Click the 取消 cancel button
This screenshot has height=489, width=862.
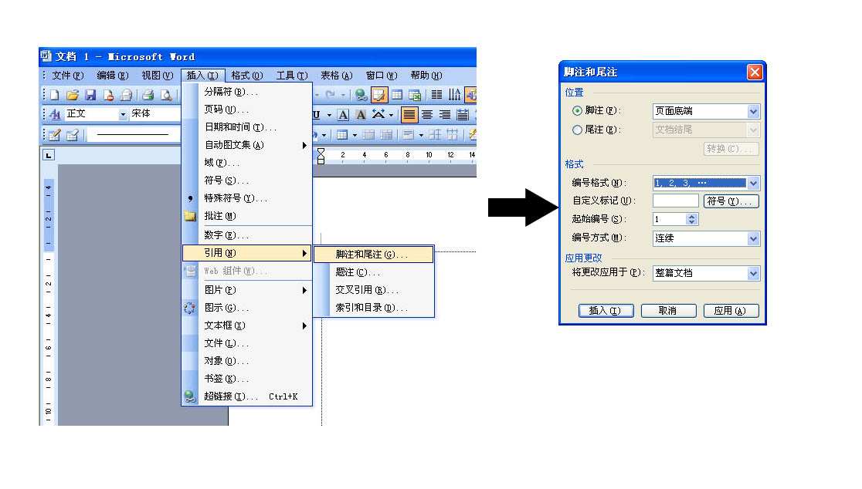tap(668, 311)
